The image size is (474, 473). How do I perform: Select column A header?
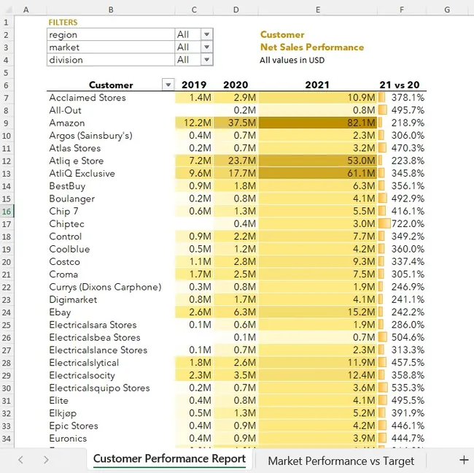click(26, 9)
